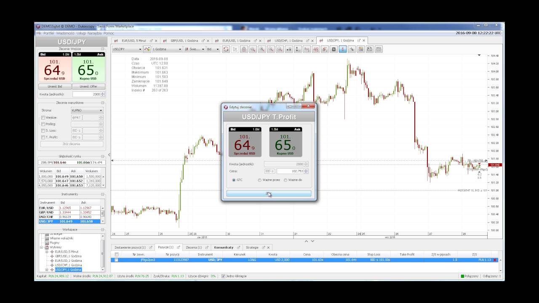Enable the T. Profit checkbox in side panel

point(43,137)
